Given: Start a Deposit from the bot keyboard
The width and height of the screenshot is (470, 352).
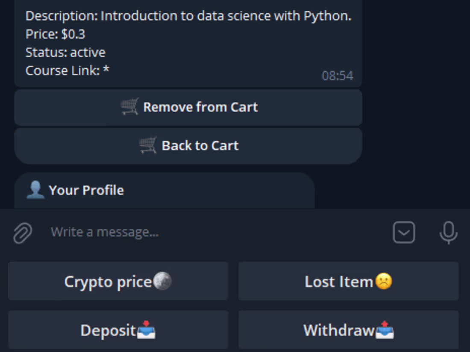Looking at the screenshot, I should click(x=118, y=329).
